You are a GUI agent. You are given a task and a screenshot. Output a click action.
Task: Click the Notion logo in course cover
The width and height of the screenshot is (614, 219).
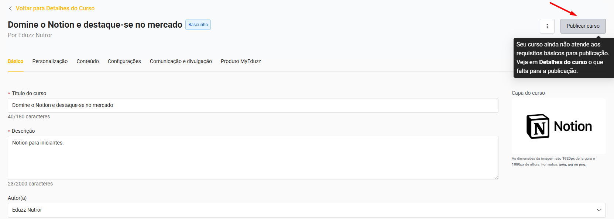559,126
